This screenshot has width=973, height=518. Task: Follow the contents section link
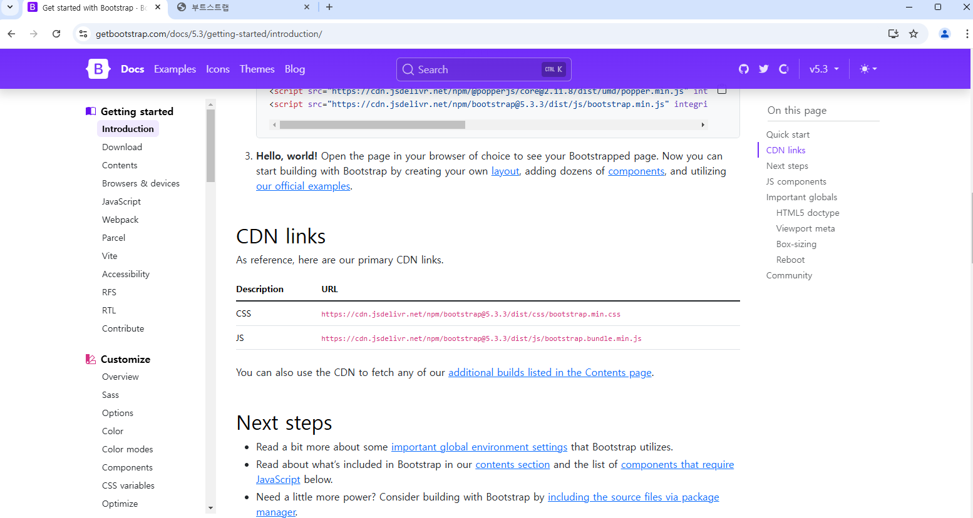click(x=512, y=465)
